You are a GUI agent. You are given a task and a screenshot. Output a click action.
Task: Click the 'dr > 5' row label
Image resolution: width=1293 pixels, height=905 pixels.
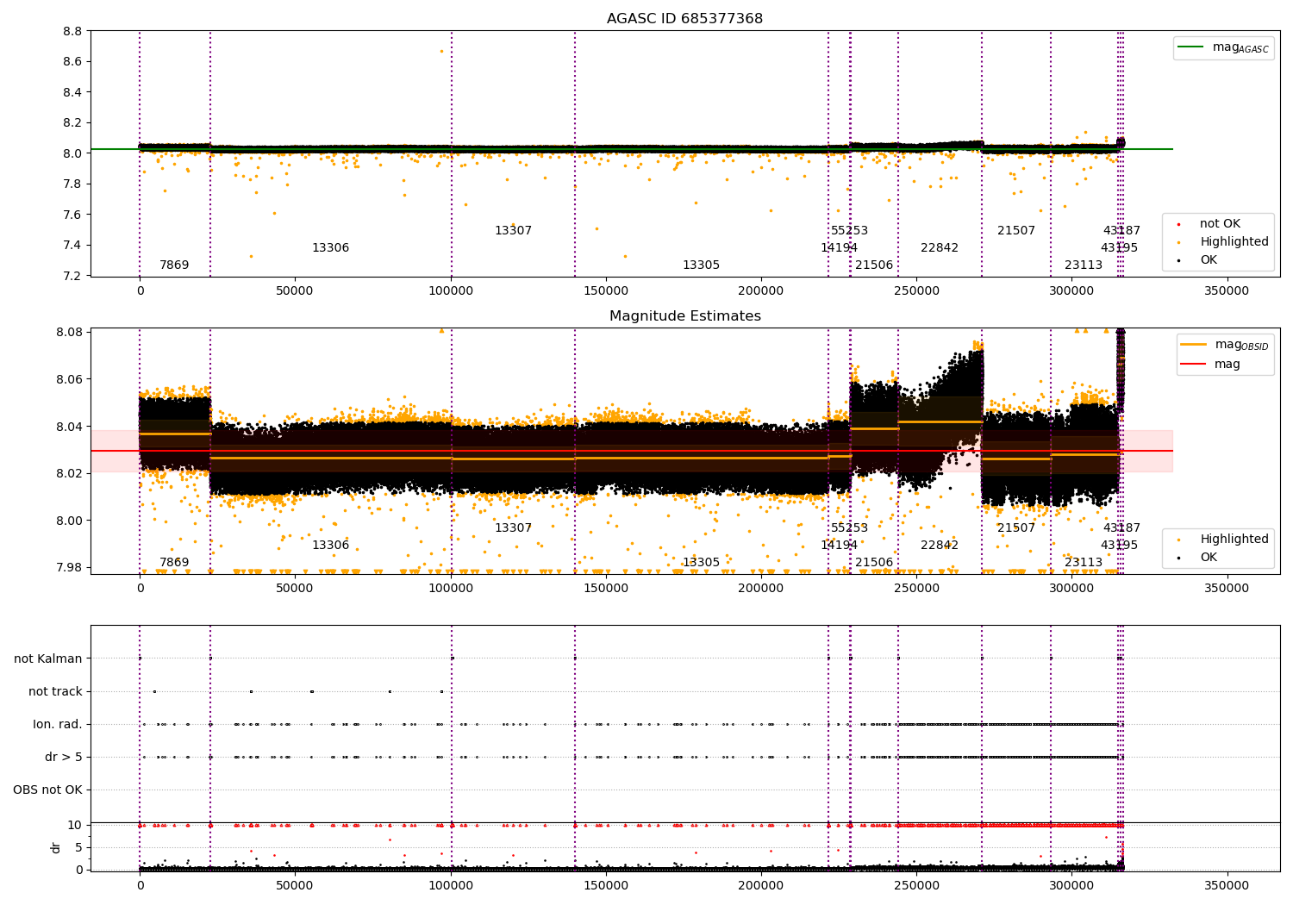(x=64, y=758)
